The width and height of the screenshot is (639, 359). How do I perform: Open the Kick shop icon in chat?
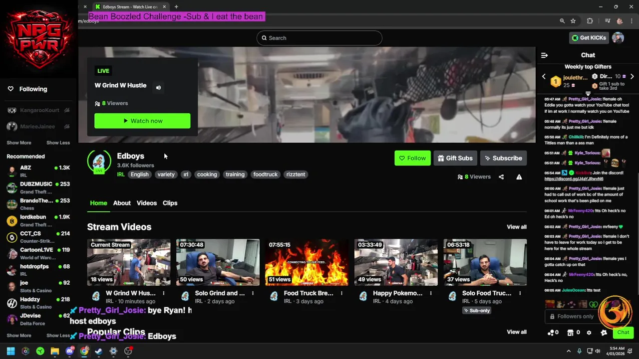coord(570,333)
